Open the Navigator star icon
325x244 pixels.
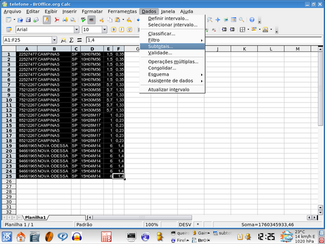click(218, 20)
